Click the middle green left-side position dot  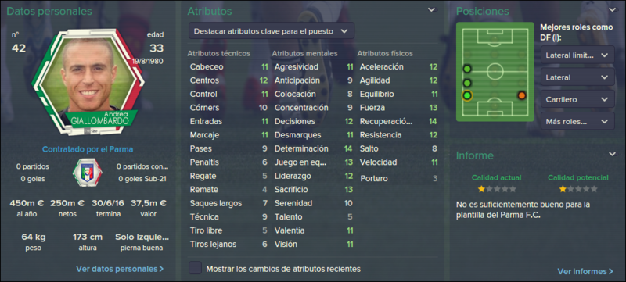466,84
